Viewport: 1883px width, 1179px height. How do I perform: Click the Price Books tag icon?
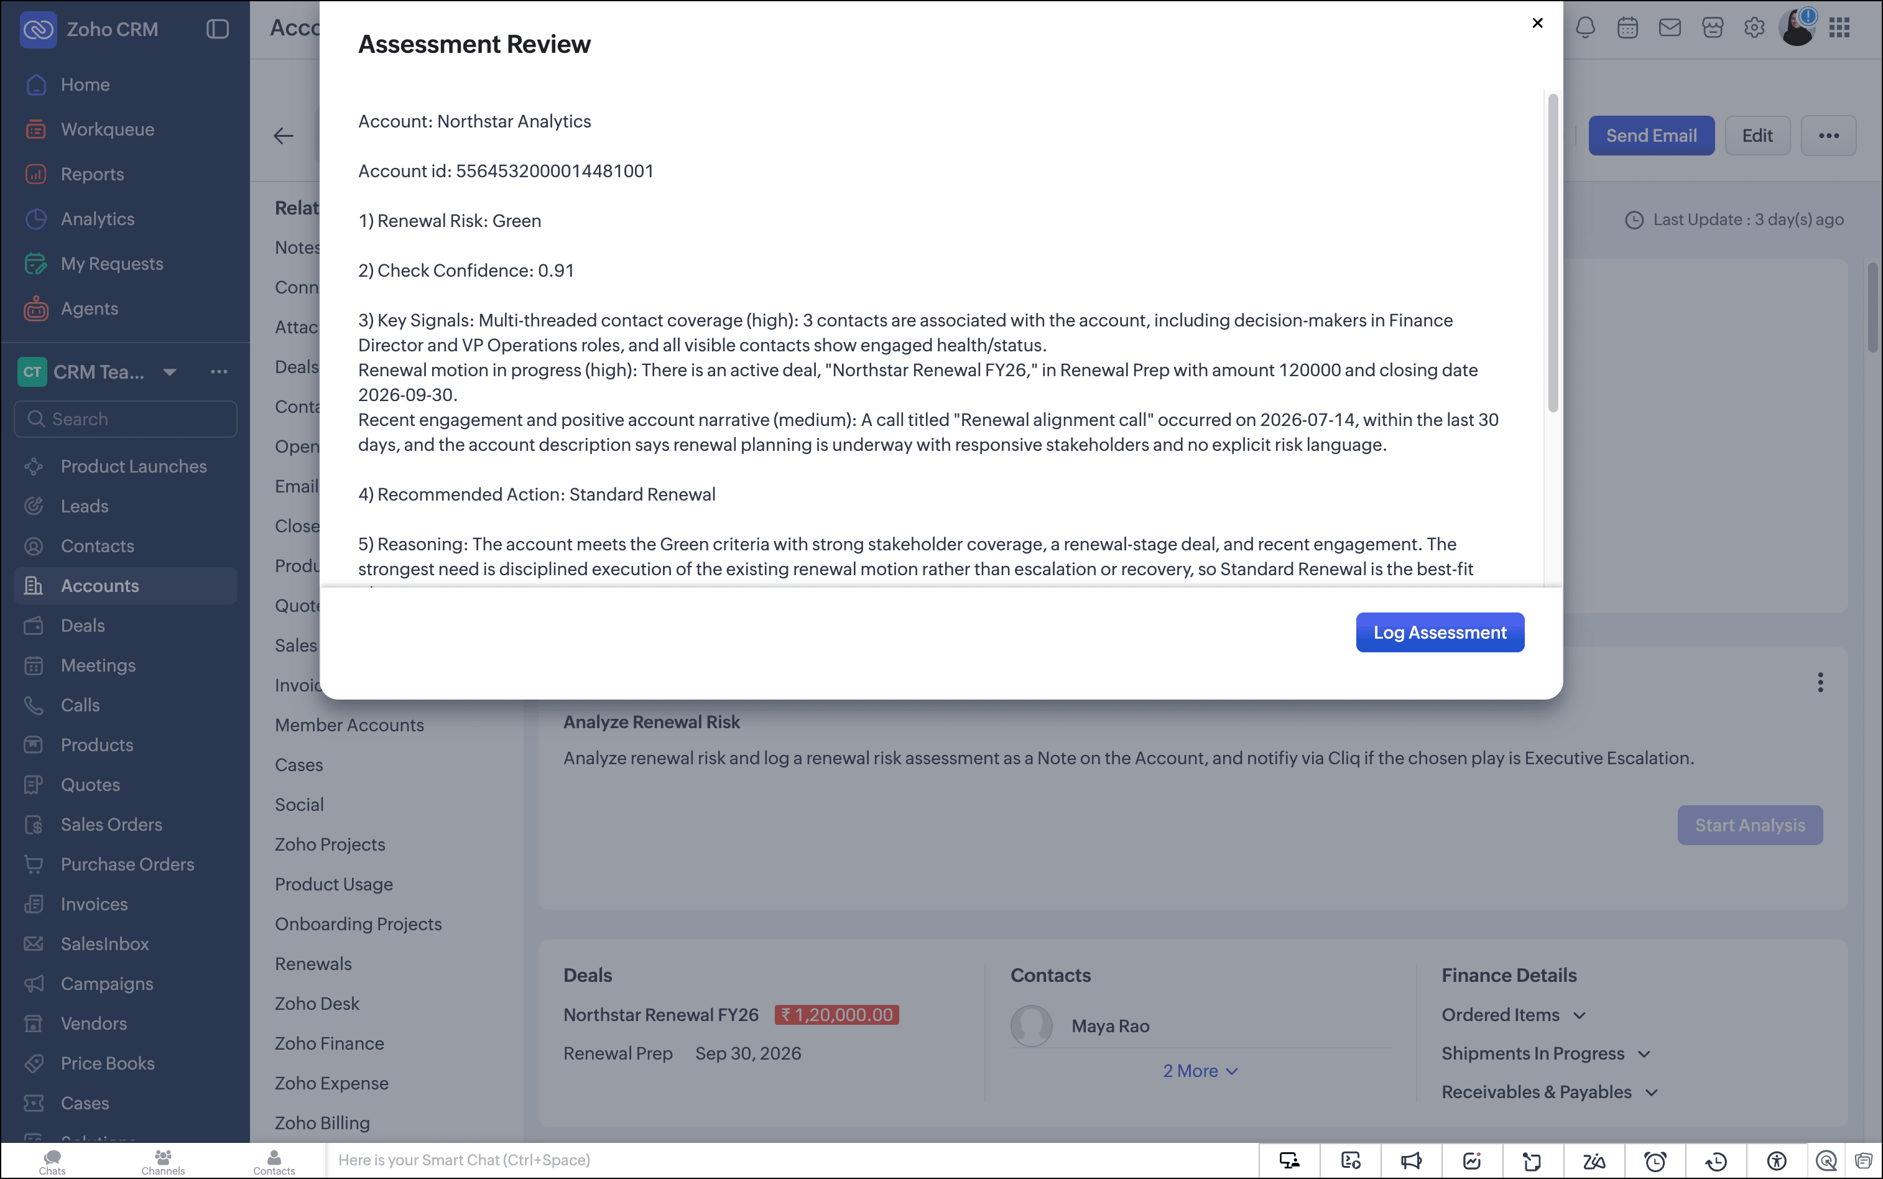[34, 1063]
